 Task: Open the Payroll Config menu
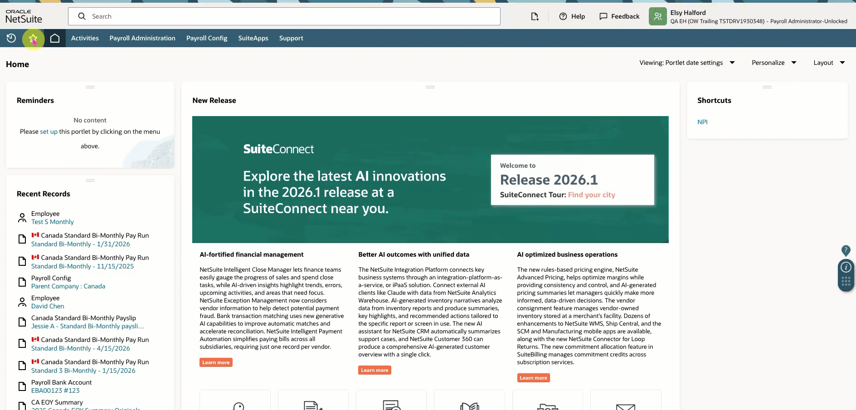pos(207,38)
